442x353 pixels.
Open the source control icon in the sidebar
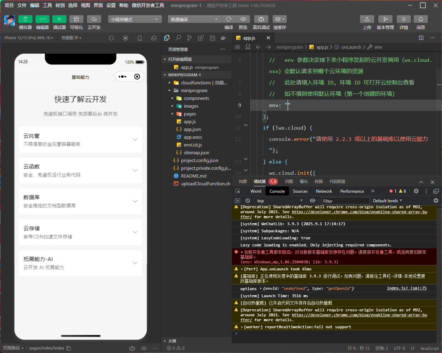(190, 38)
